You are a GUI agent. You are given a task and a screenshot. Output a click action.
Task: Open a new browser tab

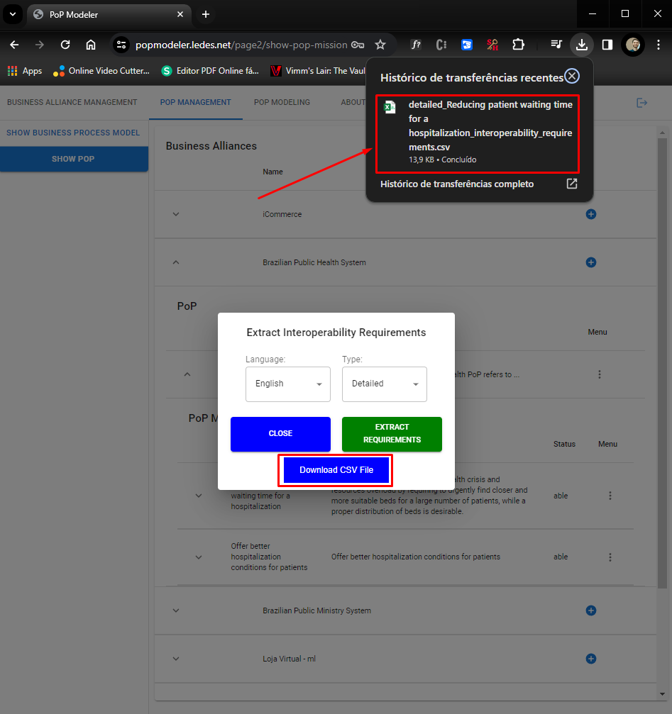[x=206, y=14]
